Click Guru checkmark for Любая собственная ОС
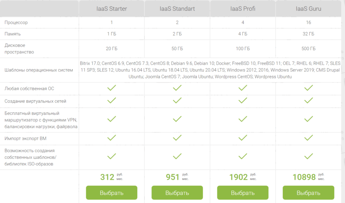The height and width of the screenshot is (203, 345). [x=308, y=88]
